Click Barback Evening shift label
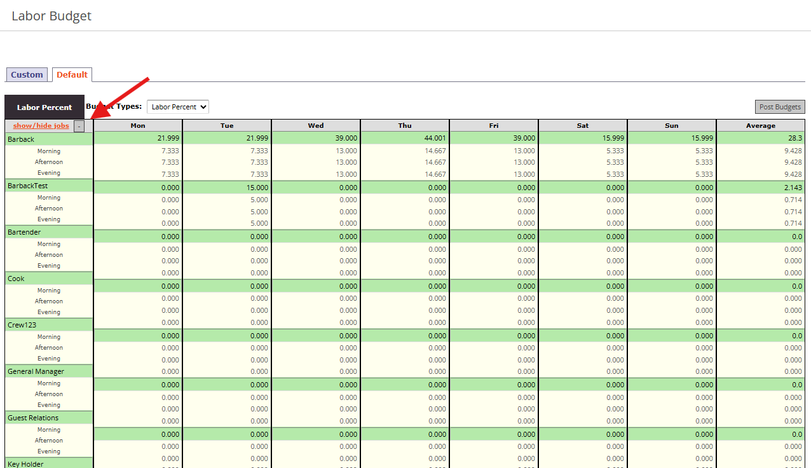This screenshot has height=468, width=811. point(49,173)
